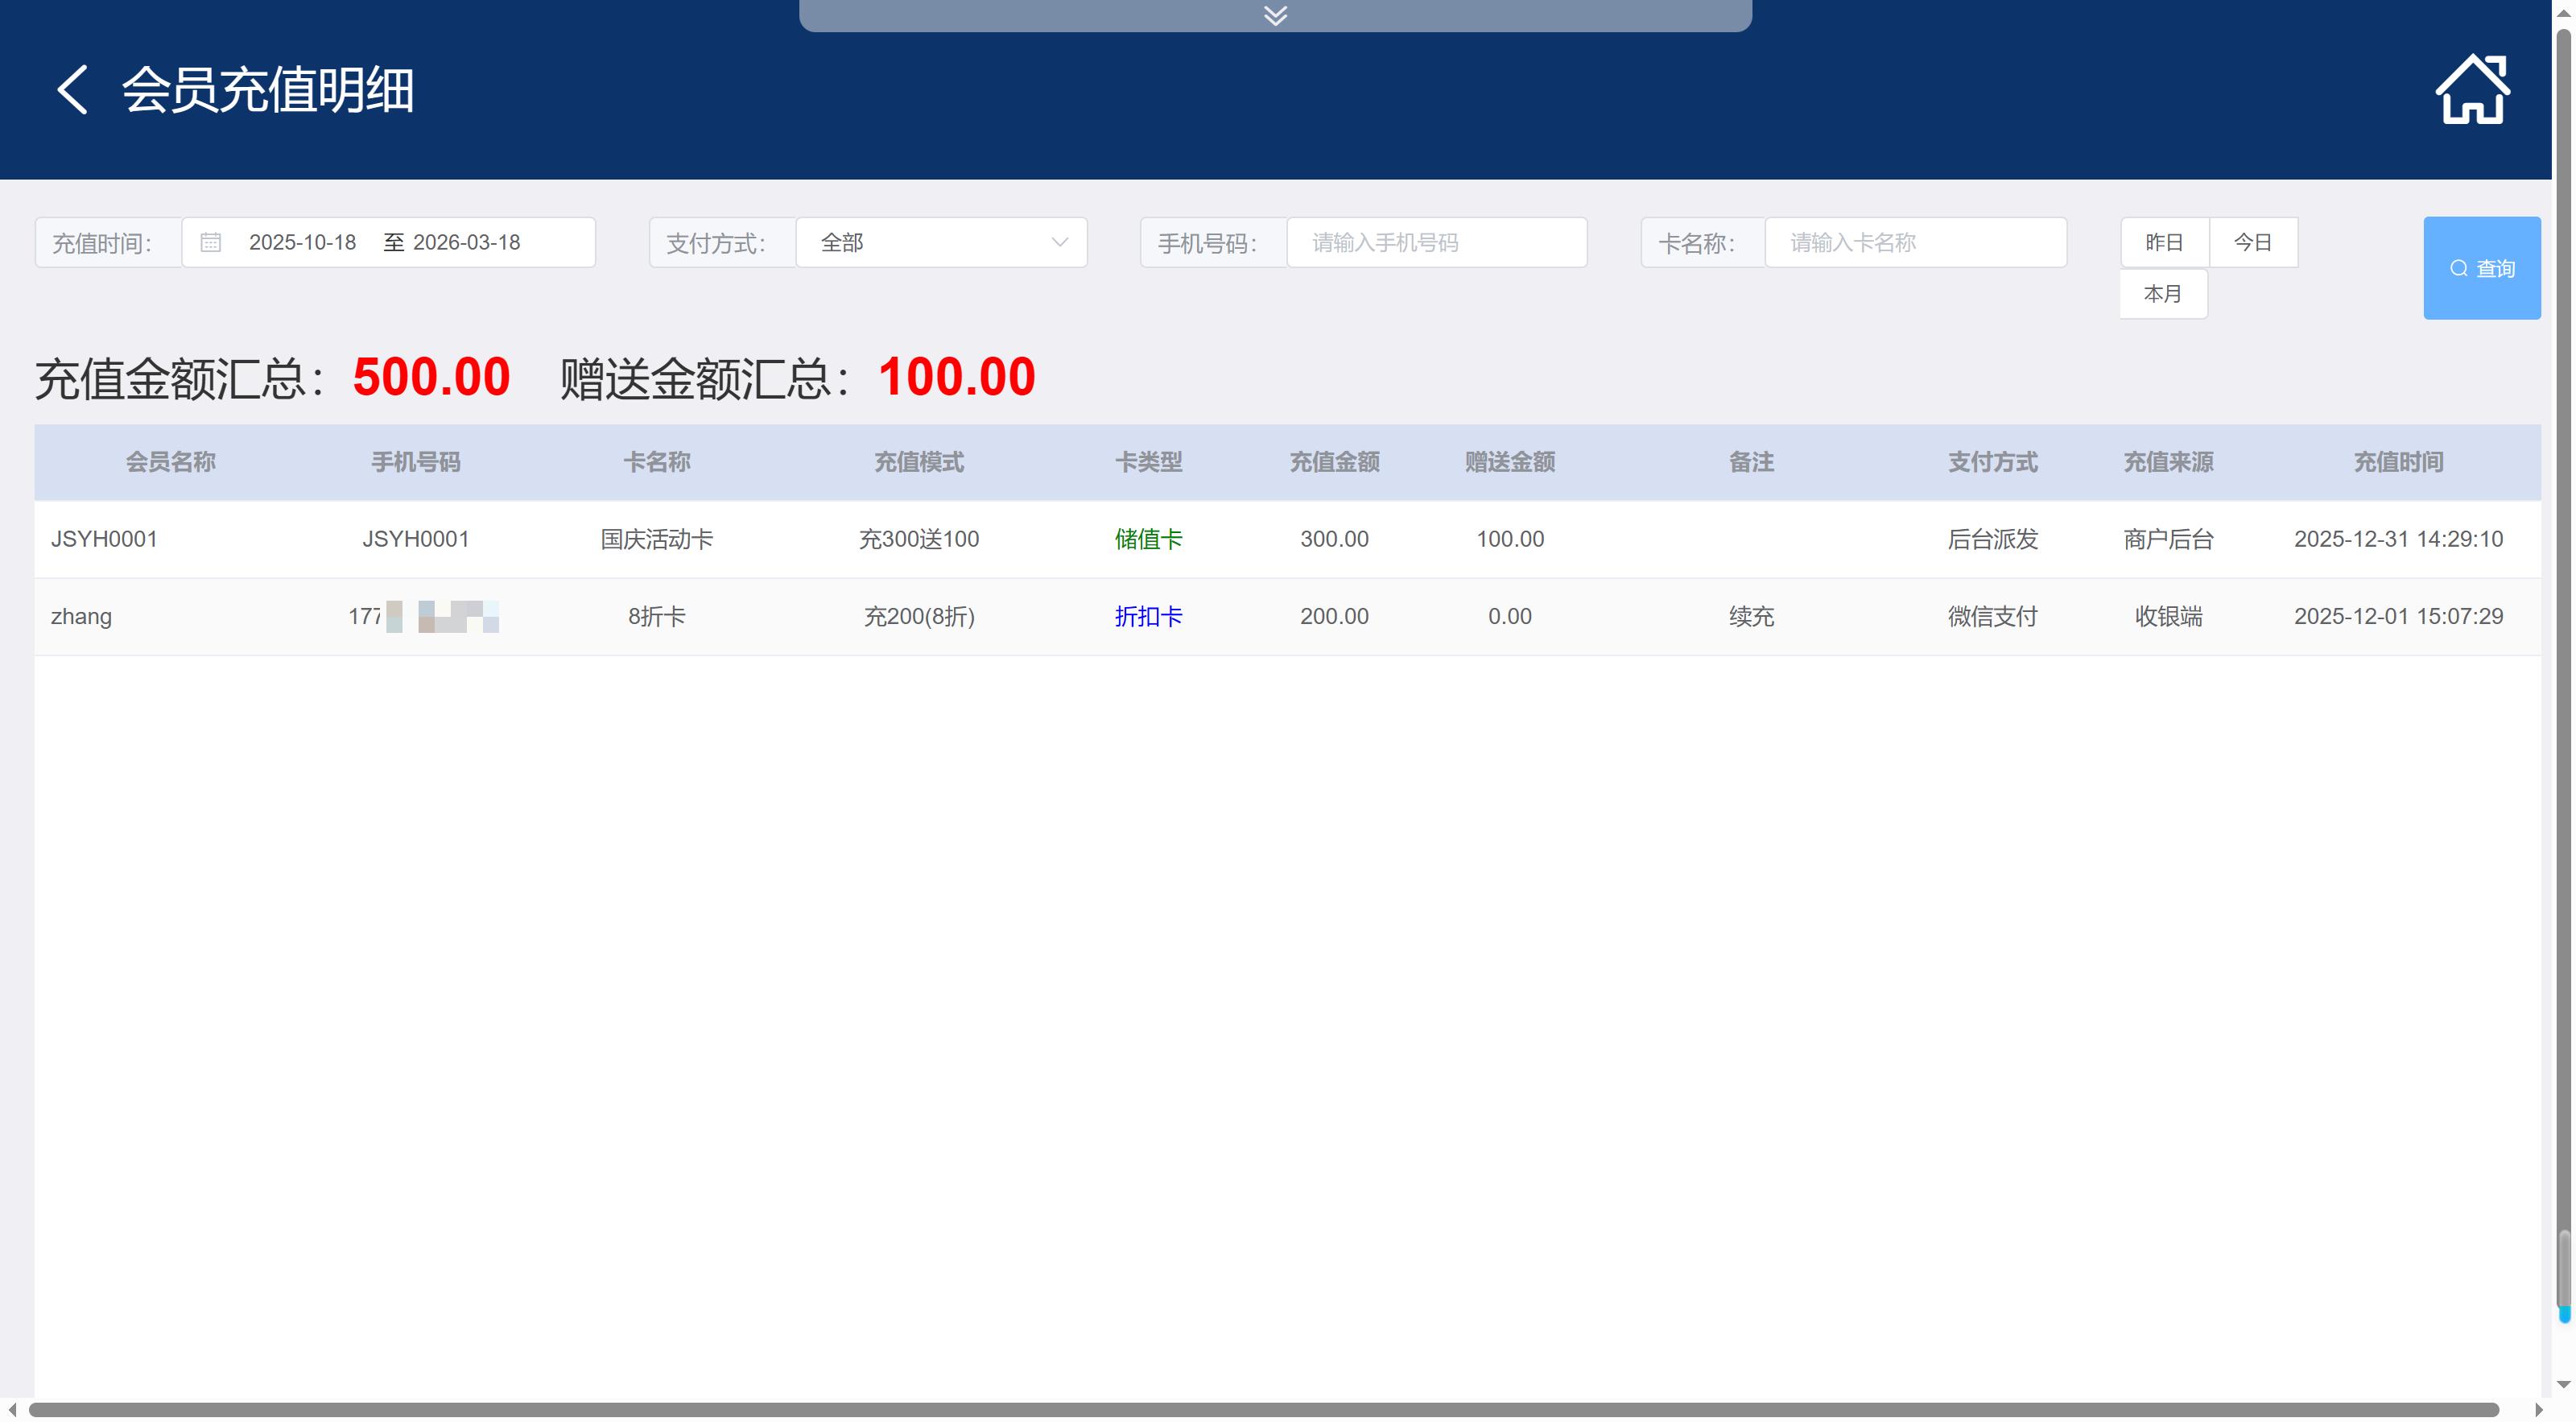Go to home via house icon
Image resolution: width=2576 pixels, height=1422 pixels.
click(2471, 90)
